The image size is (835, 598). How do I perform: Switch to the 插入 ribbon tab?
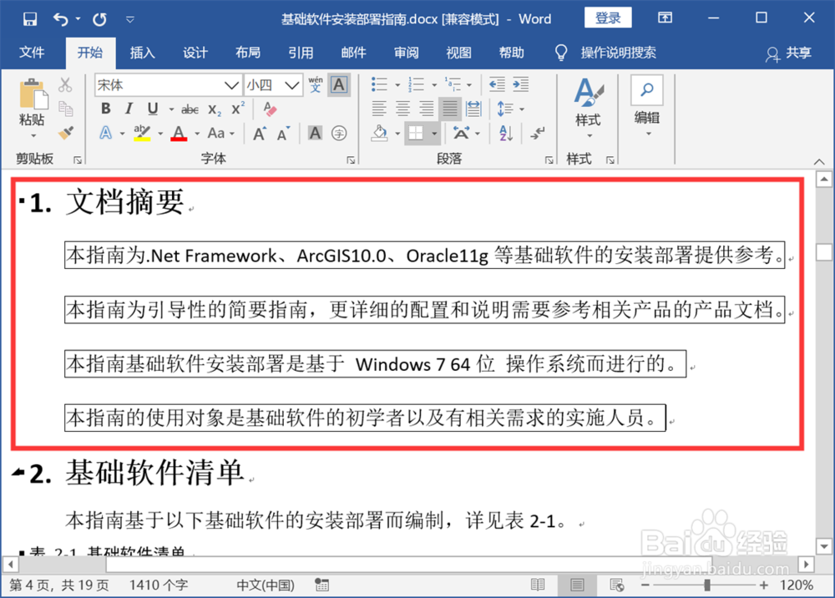click(x=142, y=53)
